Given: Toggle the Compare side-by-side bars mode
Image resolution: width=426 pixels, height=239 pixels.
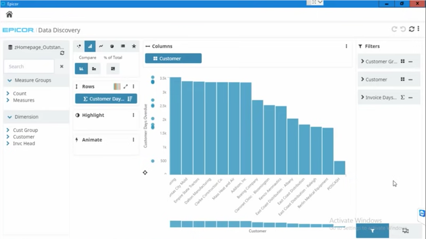Looking at the screenshot, I should pyautogui.click(x=81, y=69).
